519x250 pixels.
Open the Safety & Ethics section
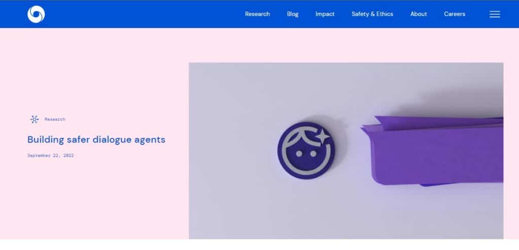coord(373,14)
